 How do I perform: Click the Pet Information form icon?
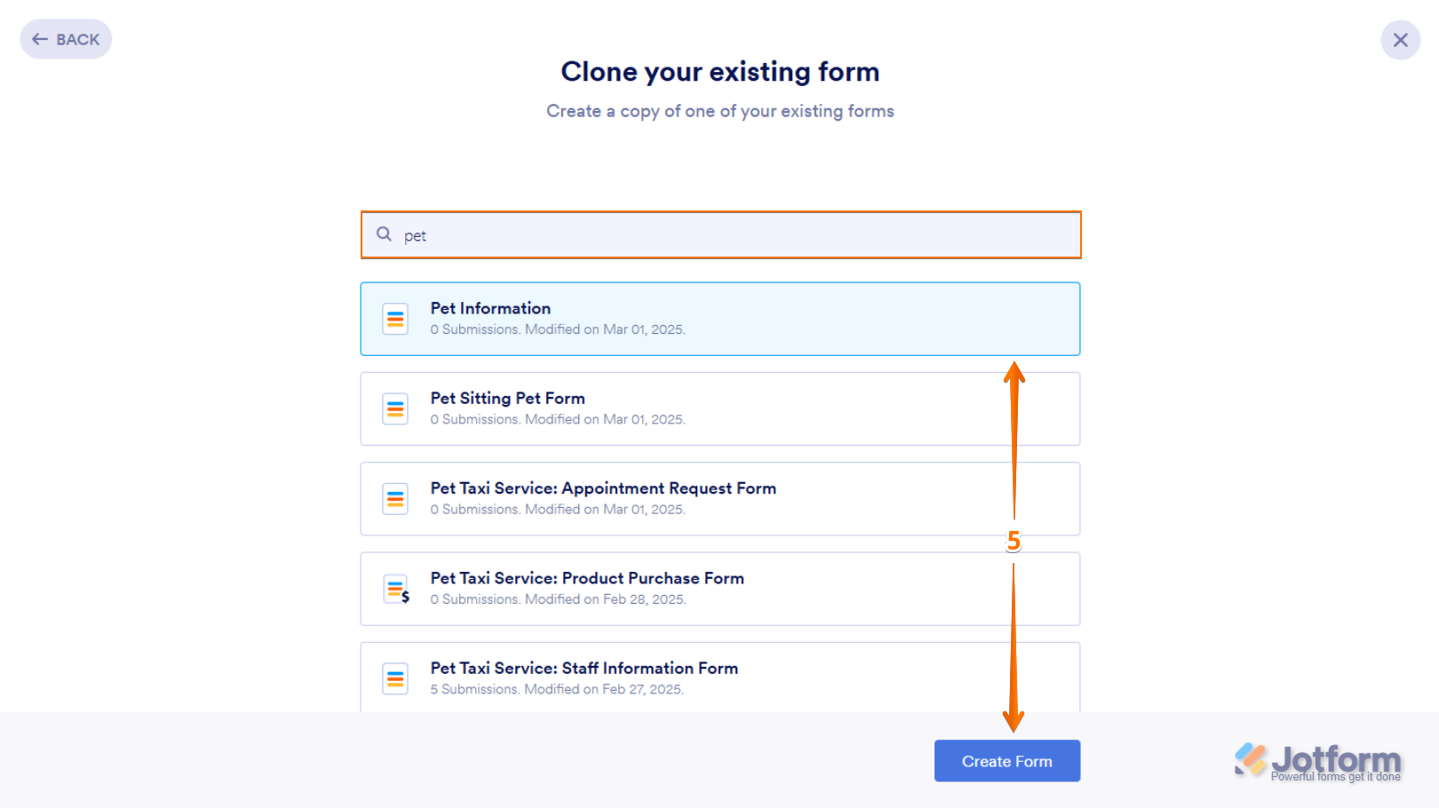(395, 319)
